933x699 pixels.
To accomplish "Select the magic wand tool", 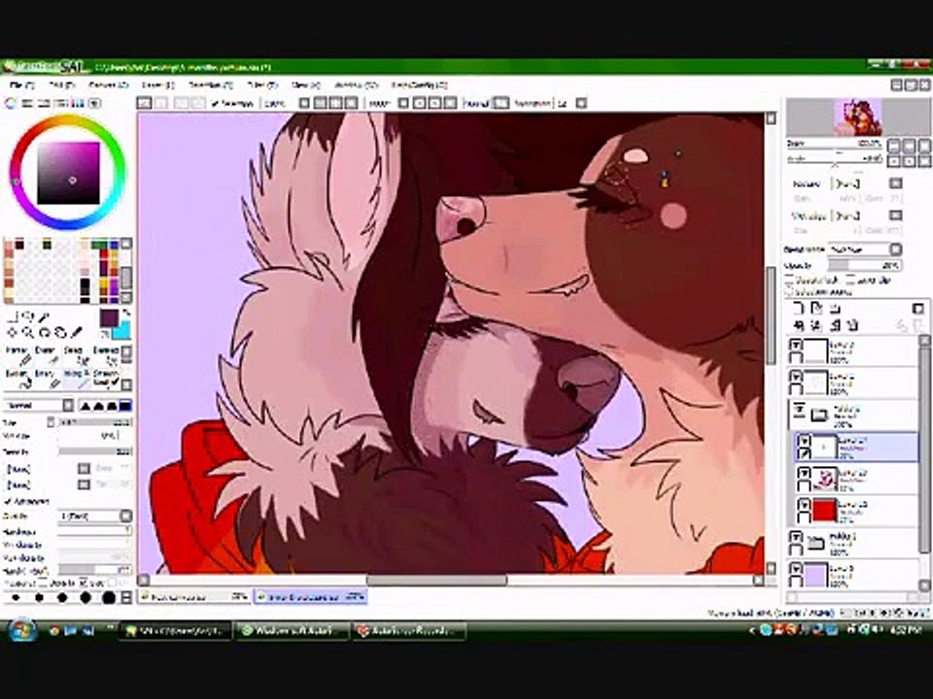I will pyautogui.click(x=44, y=316).
